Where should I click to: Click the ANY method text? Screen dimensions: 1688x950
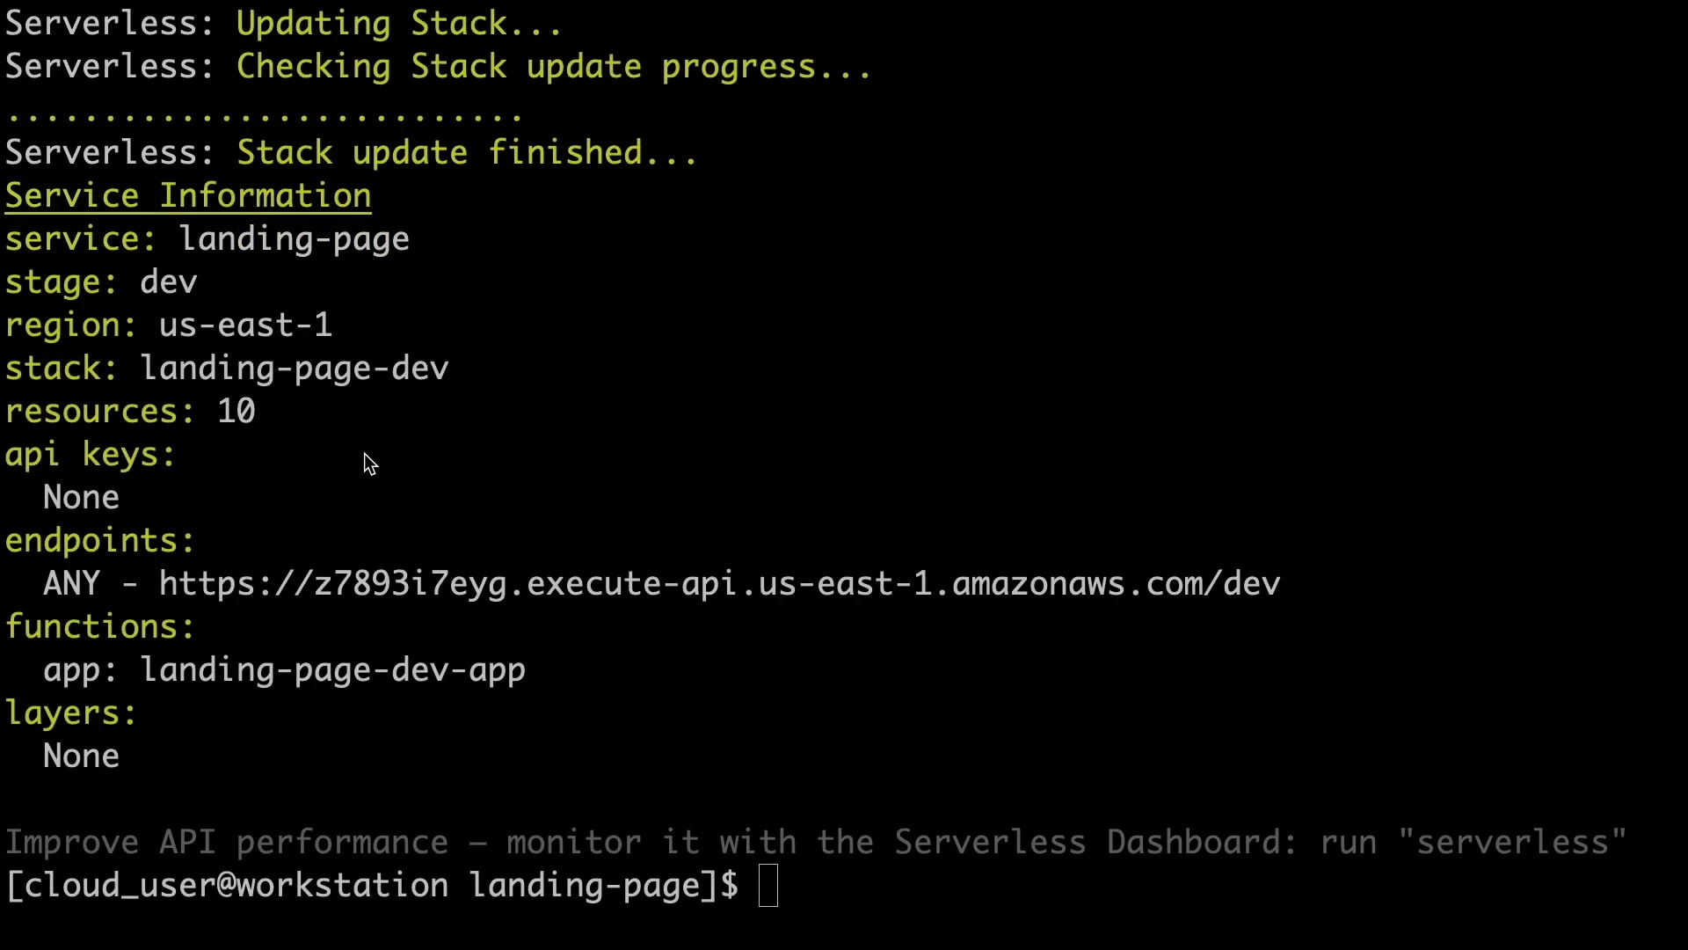point(71,584)
